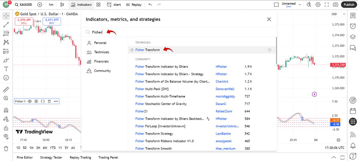Select the trend line drawing tool
The height and width of the screenshot is (161, 358).
(x=6, y=25)
